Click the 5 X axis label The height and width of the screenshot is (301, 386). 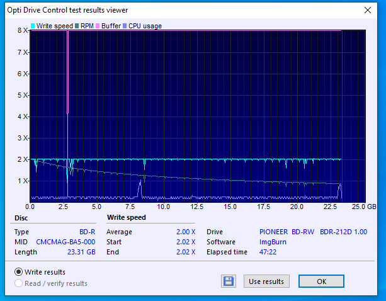[x=23, y=95]
